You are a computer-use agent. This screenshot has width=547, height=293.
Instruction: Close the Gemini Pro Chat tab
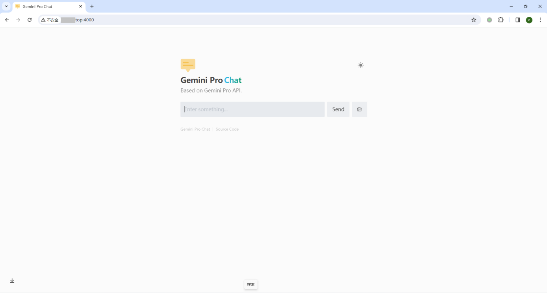[80, 6]
